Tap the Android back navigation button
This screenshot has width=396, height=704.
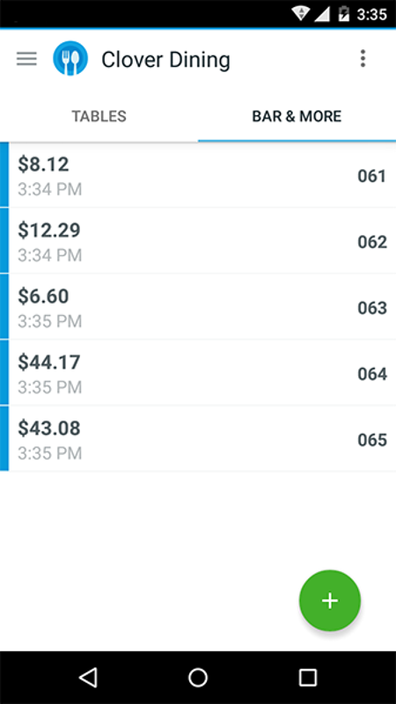coord(88,677)
